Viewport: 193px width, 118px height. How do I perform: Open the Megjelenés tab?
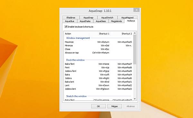(116, 21)
